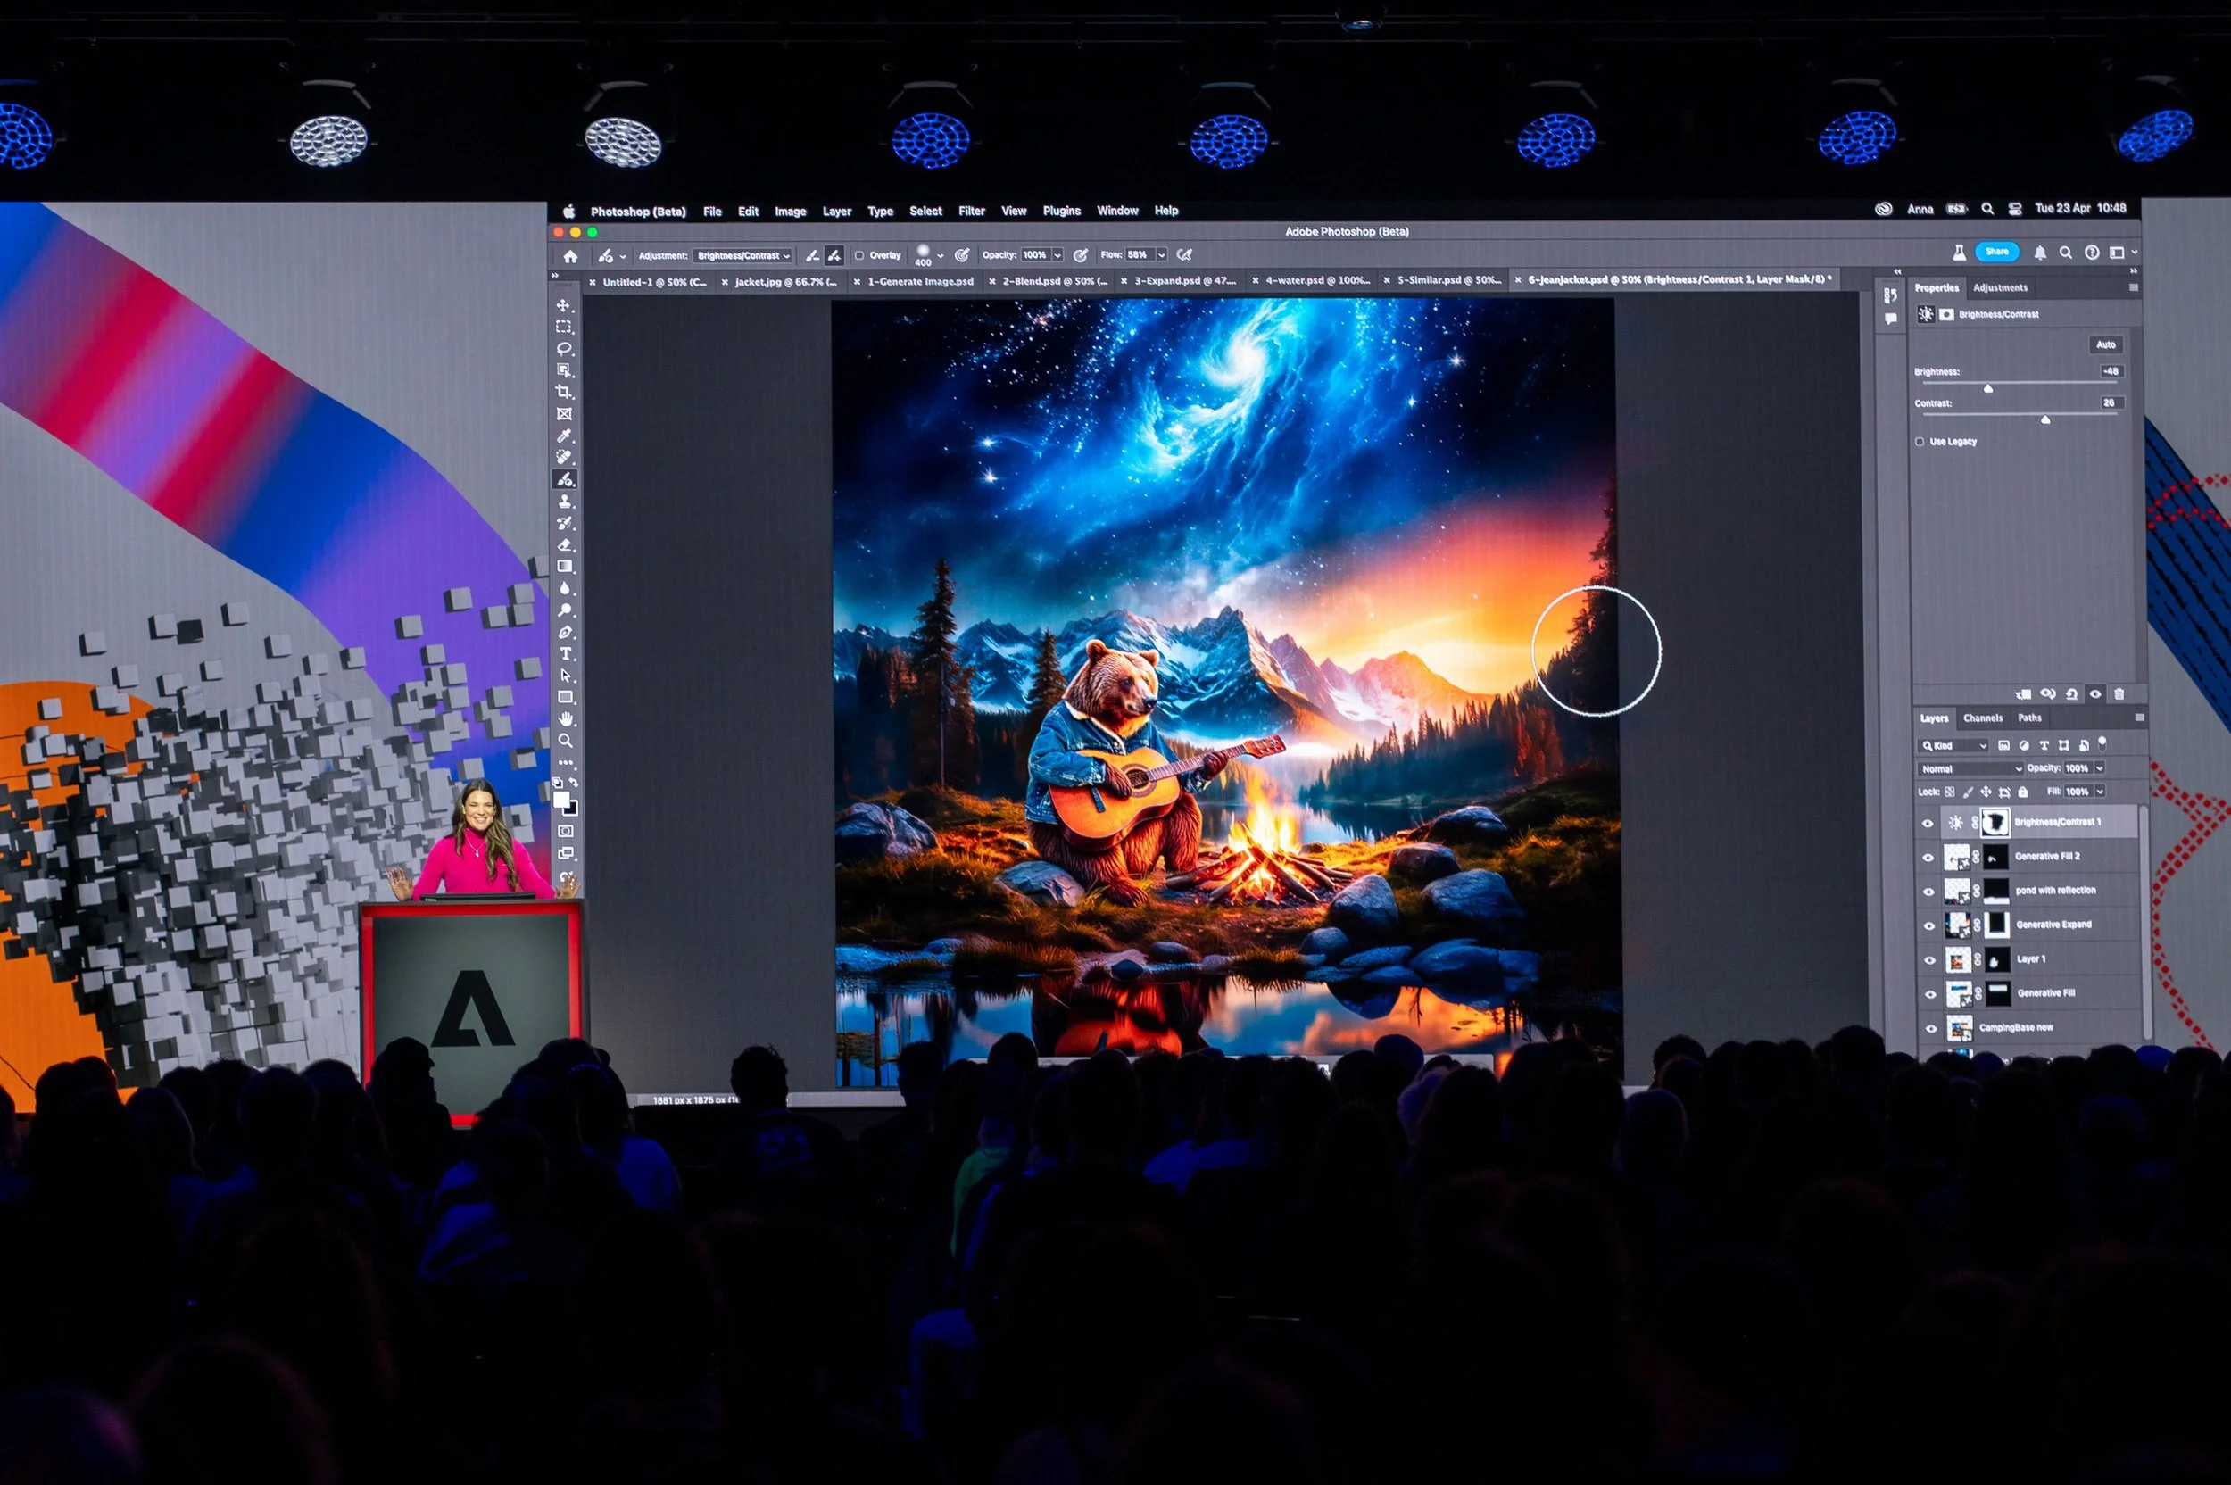Switch to the Channels tab
The height and width of the screenshot is (1485, 2231).
pos(1982,718)
